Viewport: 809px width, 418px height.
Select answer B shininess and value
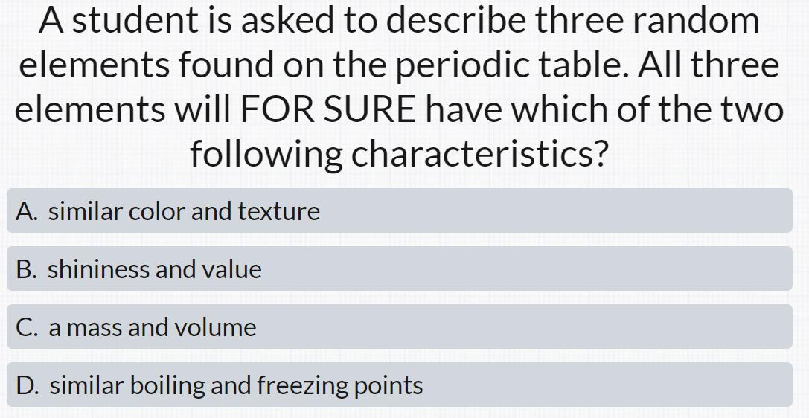399,269
